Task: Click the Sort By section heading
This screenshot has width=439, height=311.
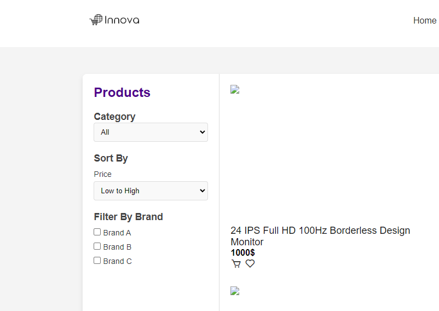Action: click(111, 158)
